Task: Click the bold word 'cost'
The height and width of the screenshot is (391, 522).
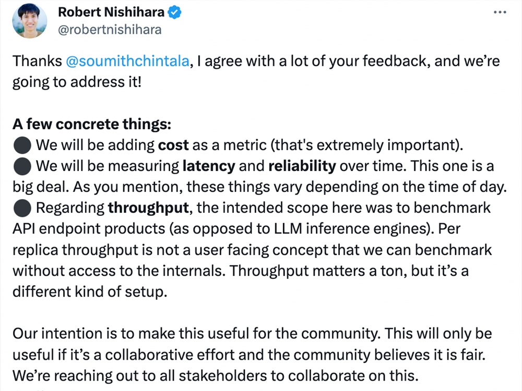Action: click(x=173, y=145)
